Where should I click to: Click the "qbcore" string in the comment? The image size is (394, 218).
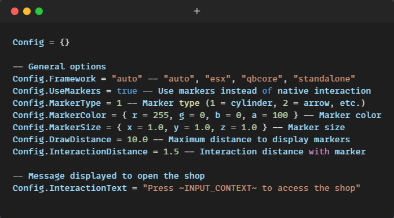click(262, 79)
